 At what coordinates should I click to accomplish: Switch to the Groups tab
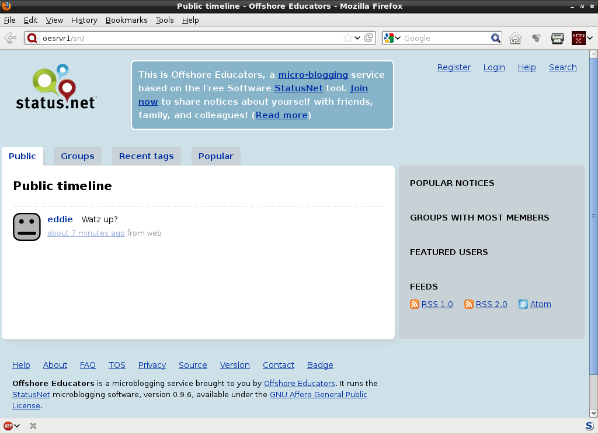(78, 156)
